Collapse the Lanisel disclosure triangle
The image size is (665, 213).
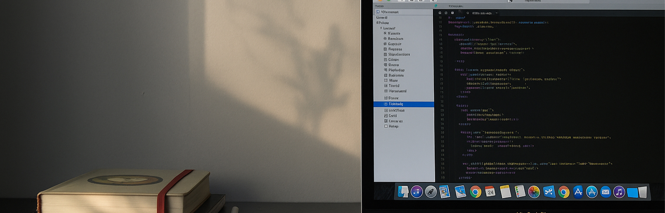[381, 28]
